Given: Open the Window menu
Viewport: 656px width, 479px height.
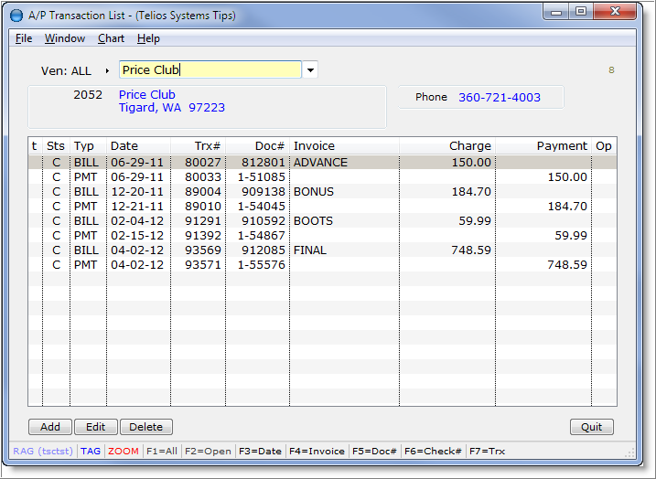Looking at the screenshot, I should [65, 38].
